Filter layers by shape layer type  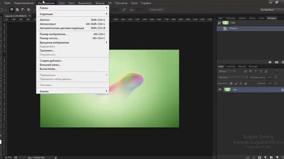261,72
